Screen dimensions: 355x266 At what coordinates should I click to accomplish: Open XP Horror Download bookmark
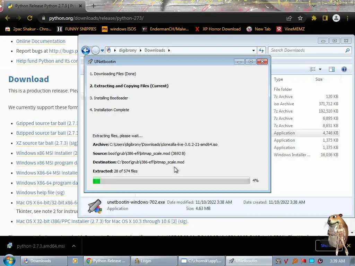pos(218,29)
